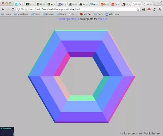Expand the Geoloqi bookmarks folder
Image resolution: width=163 pixels, height=136 pixels.
point(48,14)
